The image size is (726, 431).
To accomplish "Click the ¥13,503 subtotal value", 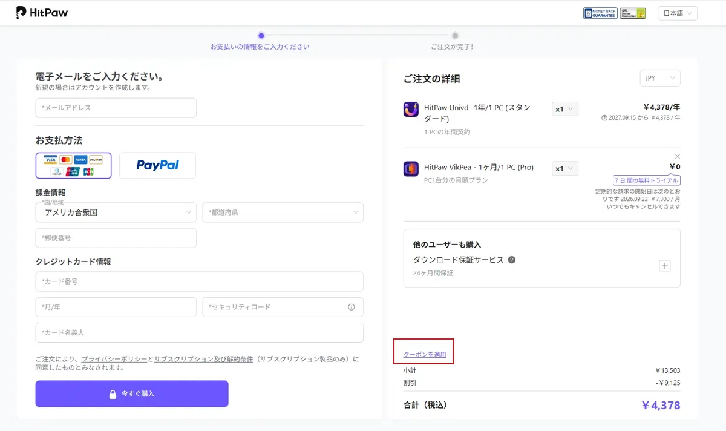I will pyautogui.click(x=668, y=370).
